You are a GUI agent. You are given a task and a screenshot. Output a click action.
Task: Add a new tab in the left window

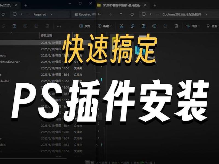click(26, 5)
